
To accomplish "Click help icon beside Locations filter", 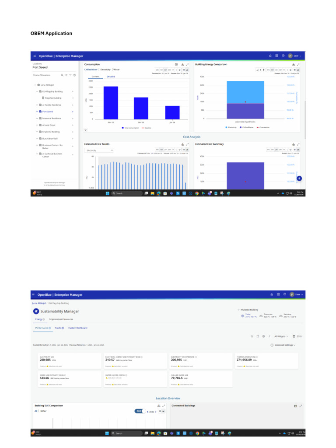I will pyautogui.click(x=74, y=75).
